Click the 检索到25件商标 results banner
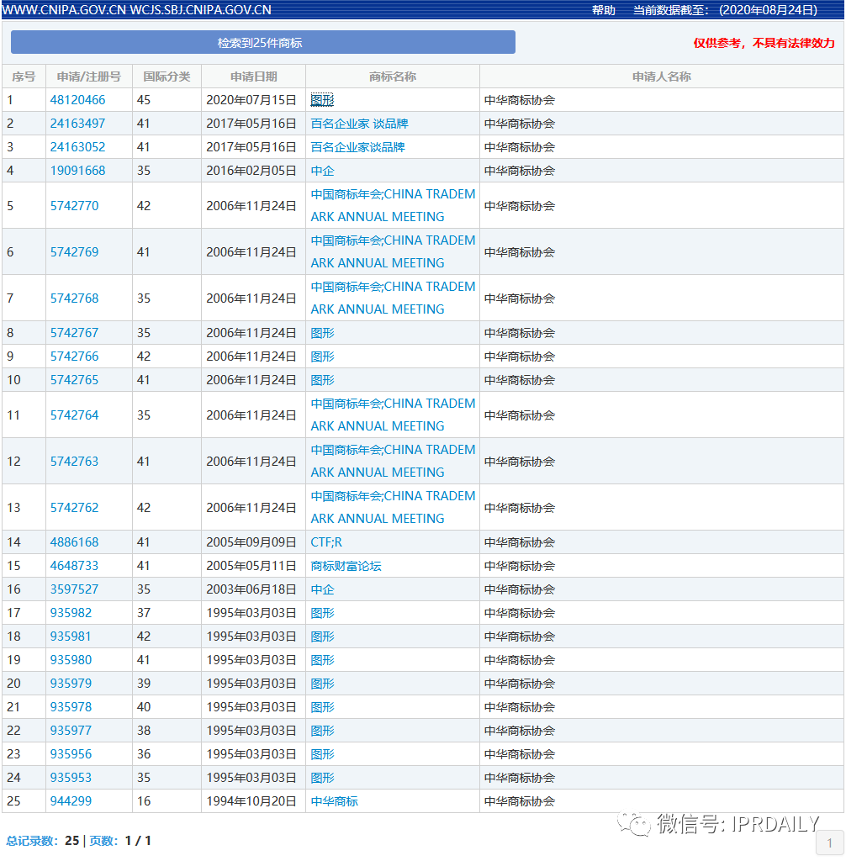The height and width of the screenshot is (861, 846). point(263,42)
